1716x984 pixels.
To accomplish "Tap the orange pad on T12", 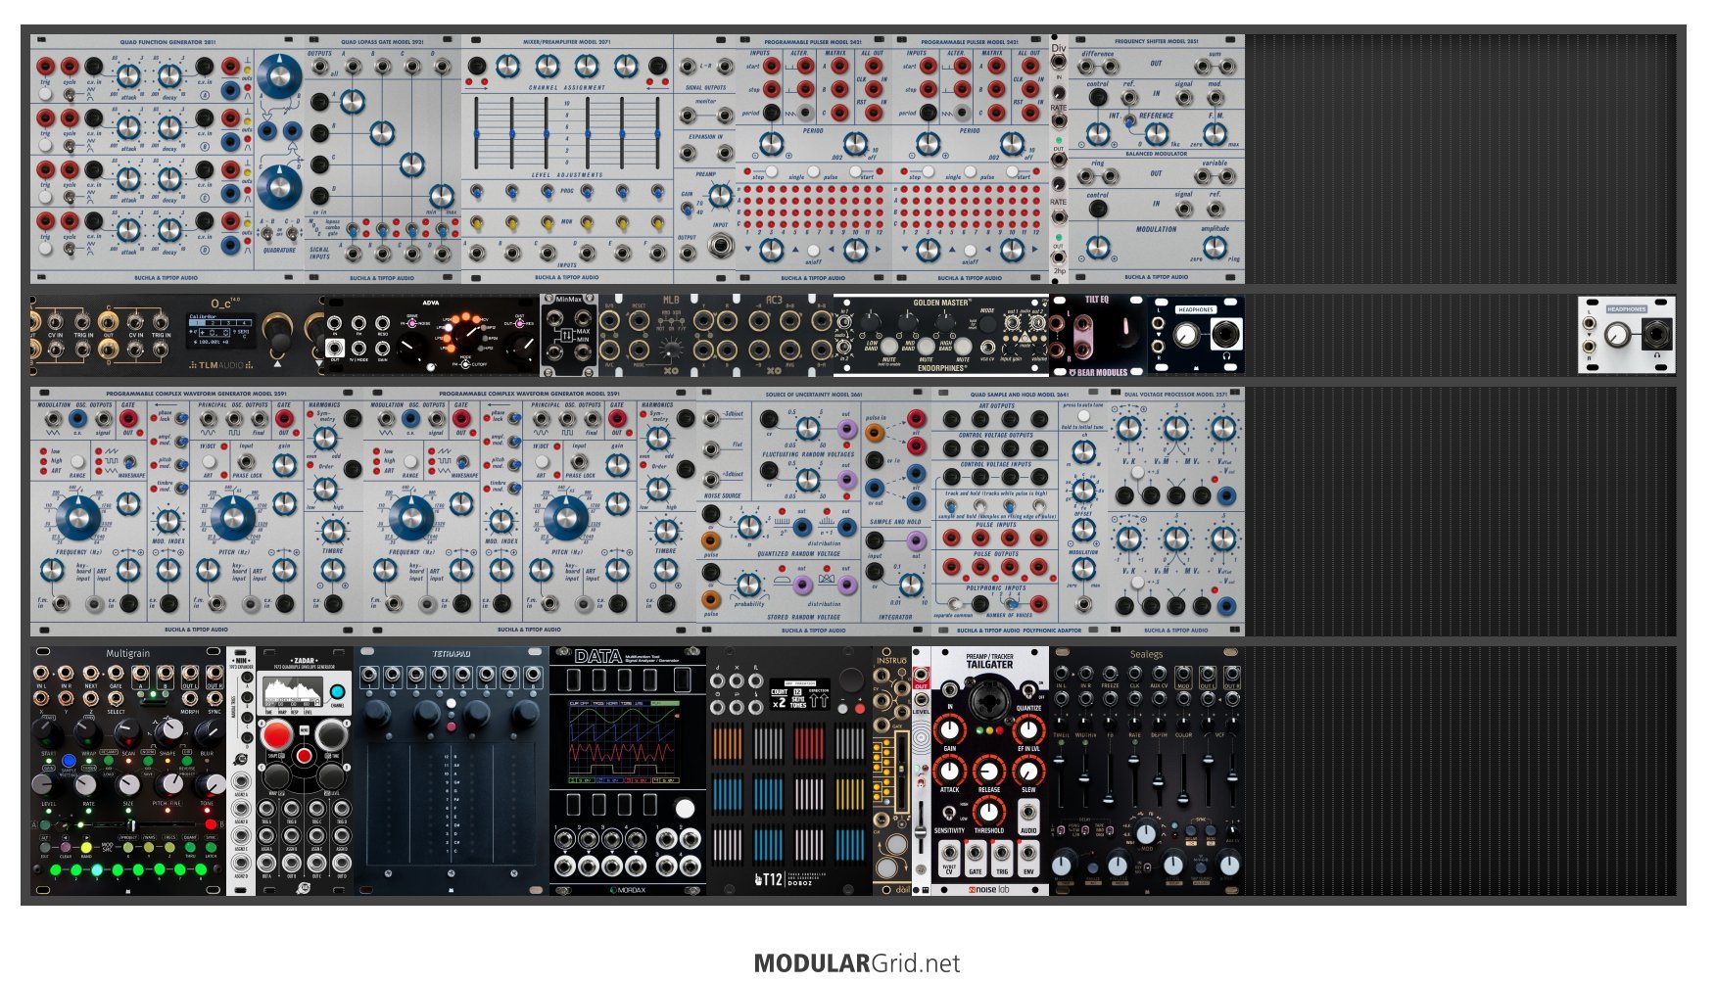I will 727,744.
